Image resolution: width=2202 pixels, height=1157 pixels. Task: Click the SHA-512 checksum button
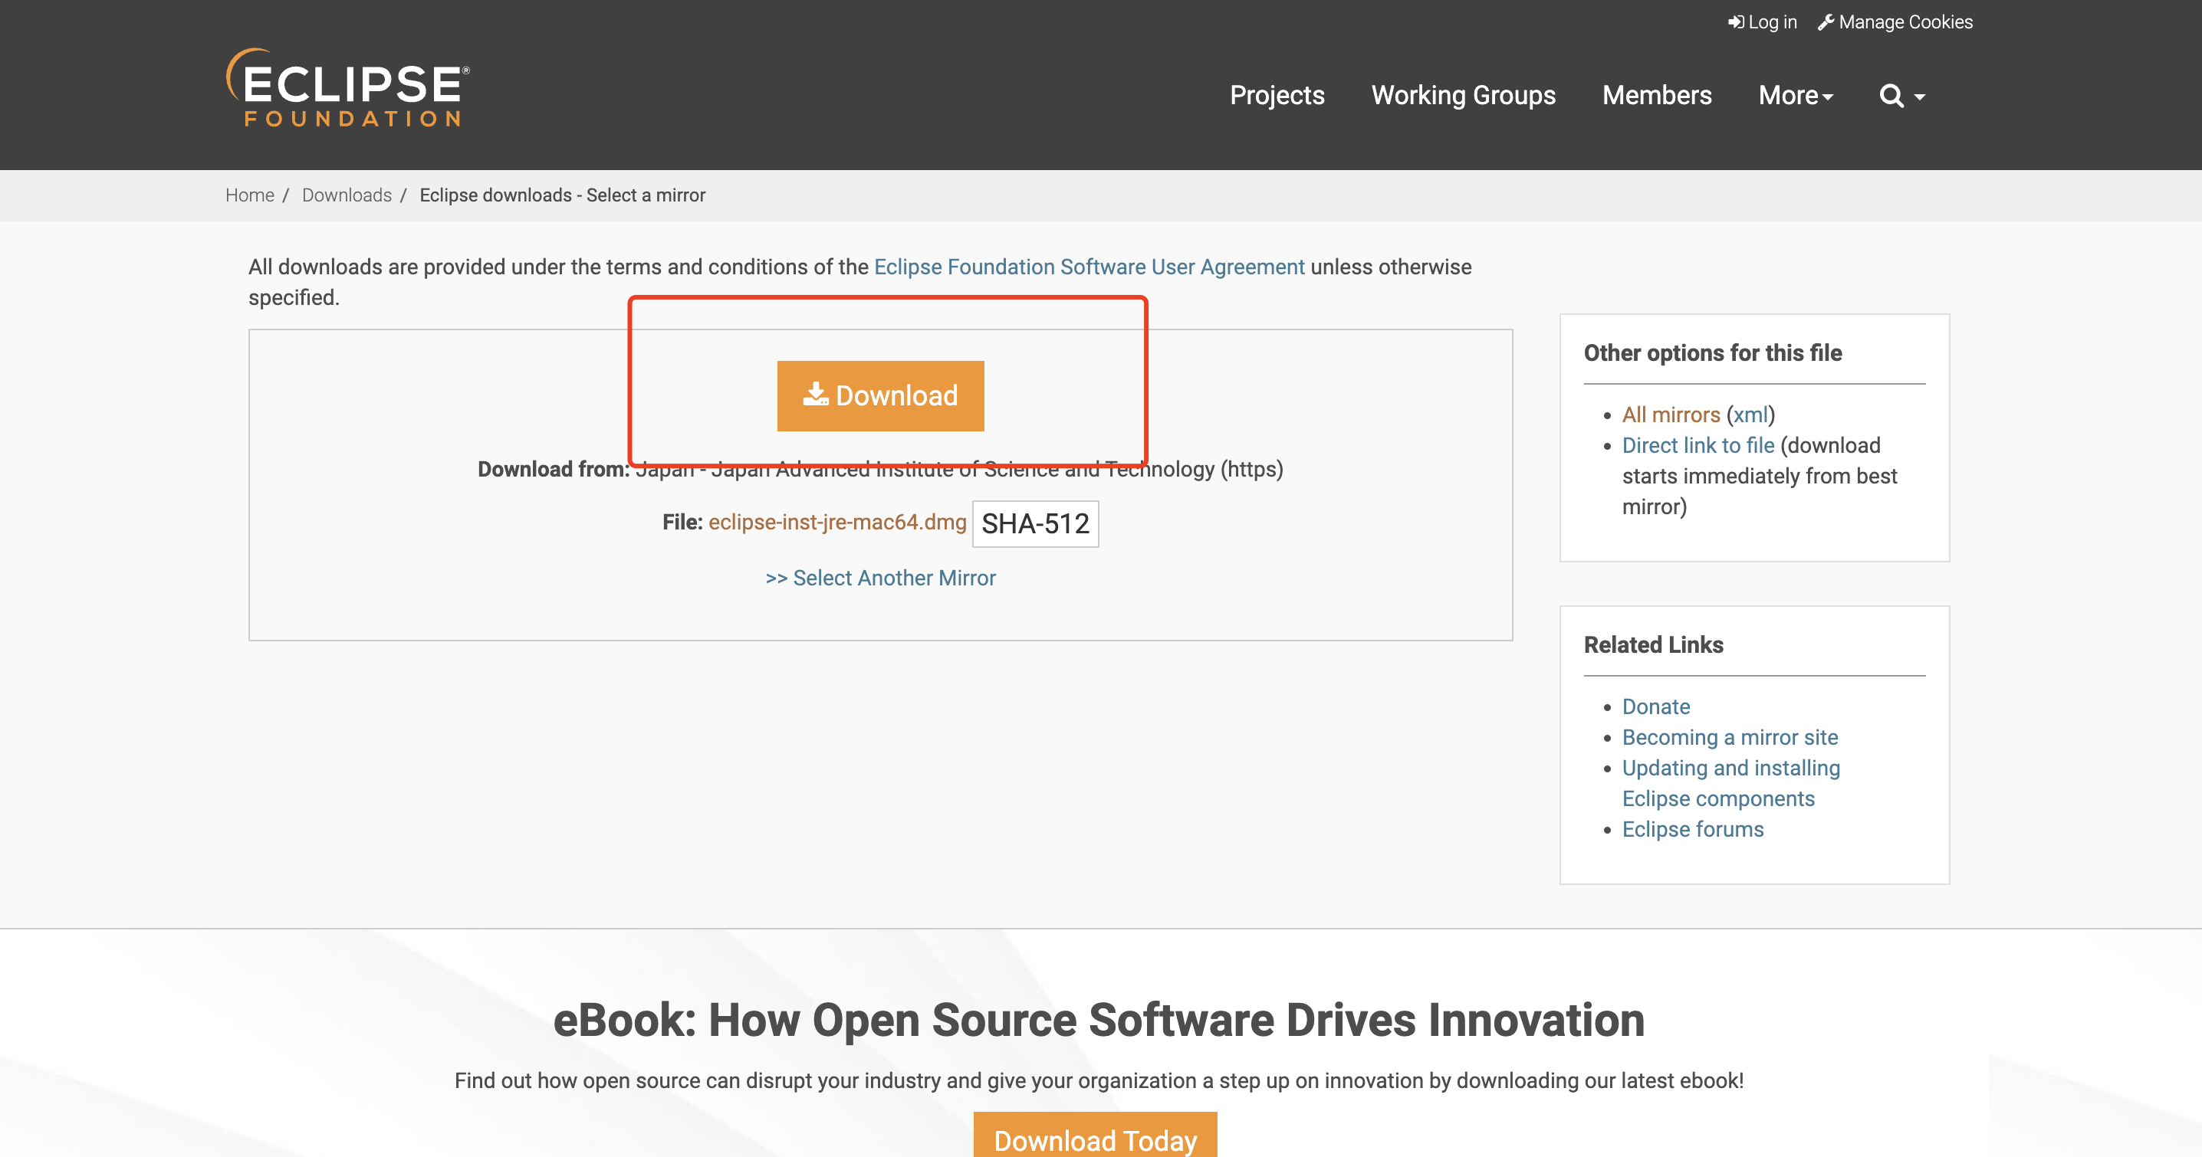(x=1034, y=524)
